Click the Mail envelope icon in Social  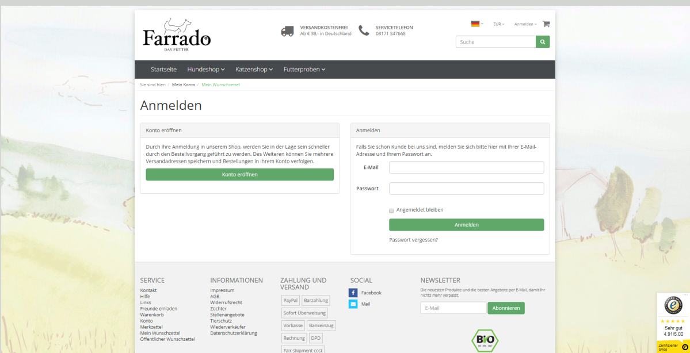pyautogui.click(x=353, y=304)
